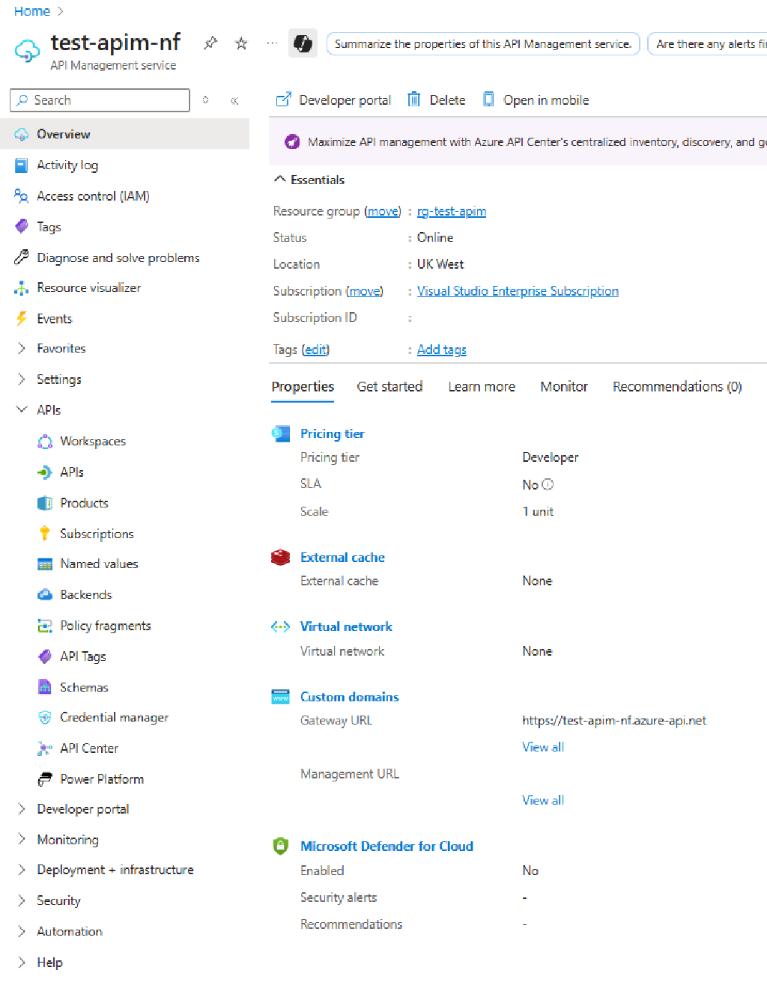The width and height of the screenshot is (767, 985).
Task: Collapse the APIs tree section
Action: 21,409
